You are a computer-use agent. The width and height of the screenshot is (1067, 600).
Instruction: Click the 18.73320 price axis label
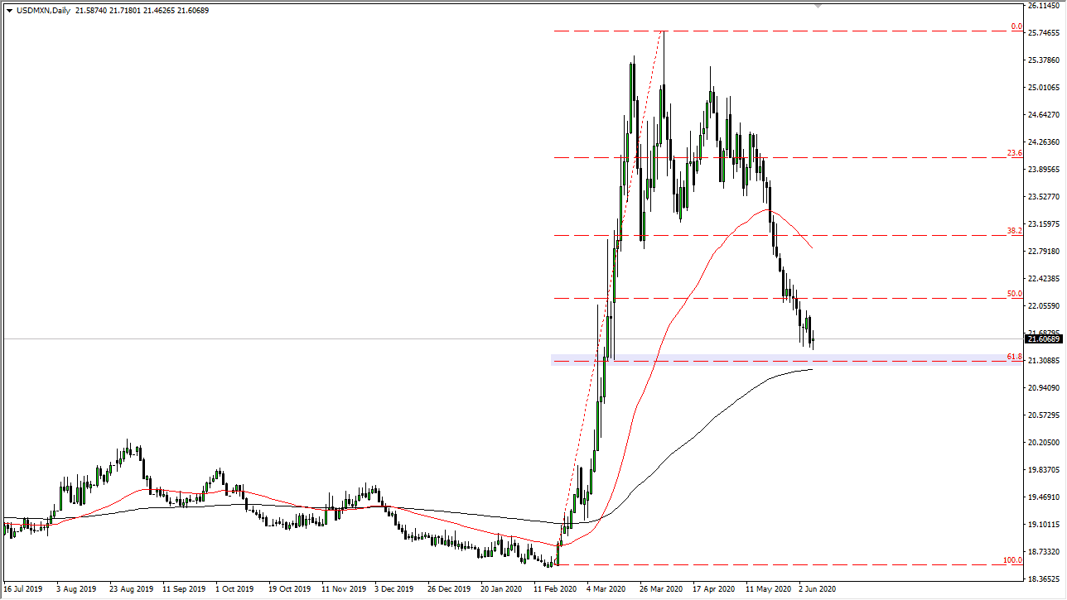(1043, 552)
